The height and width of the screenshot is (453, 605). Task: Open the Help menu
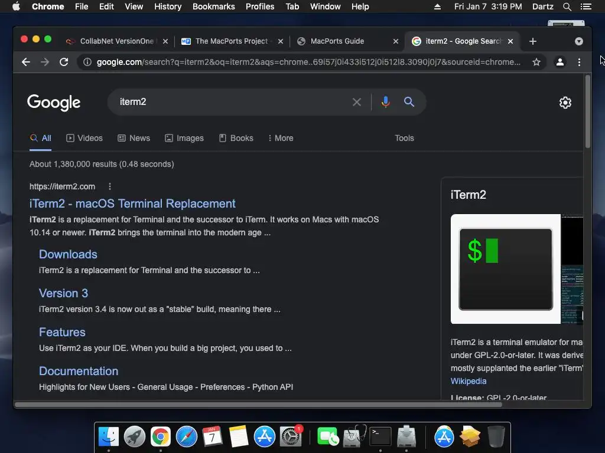point(360,6)
